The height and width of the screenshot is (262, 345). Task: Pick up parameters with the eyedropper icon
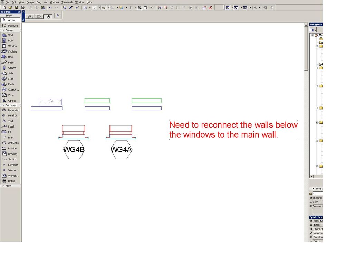[71, 8]
